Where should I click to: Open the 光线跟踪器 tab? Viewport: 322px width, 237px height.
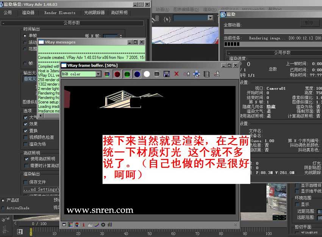pyautogui.click(x=94, y=13)
